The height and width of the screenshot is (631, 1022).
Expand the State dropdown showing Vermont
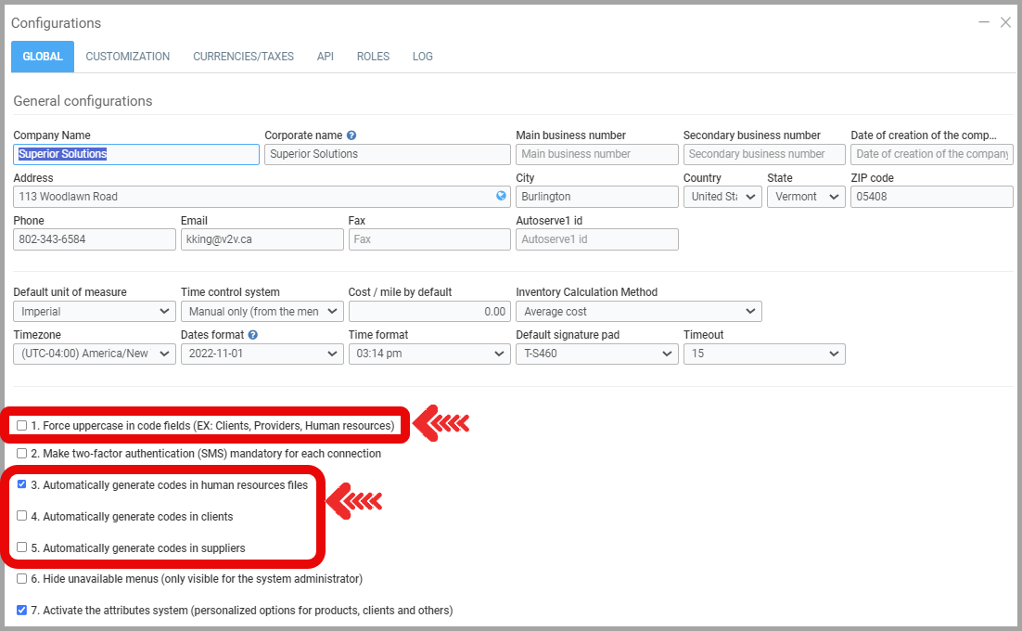pos(806,197)
